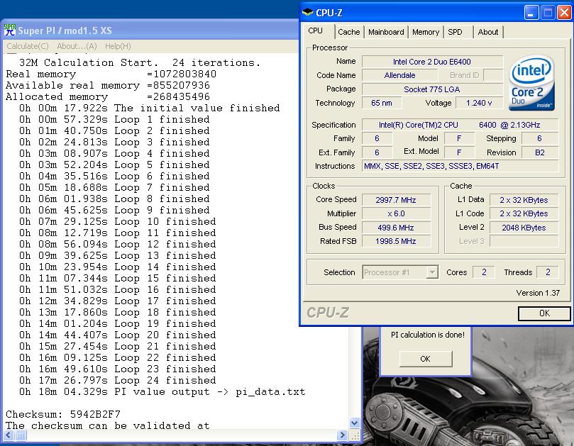The image size is (574, 446).
Task: Click the horizontal scrollbar thumb in Super PI
Action: click(x=21, y=435)
